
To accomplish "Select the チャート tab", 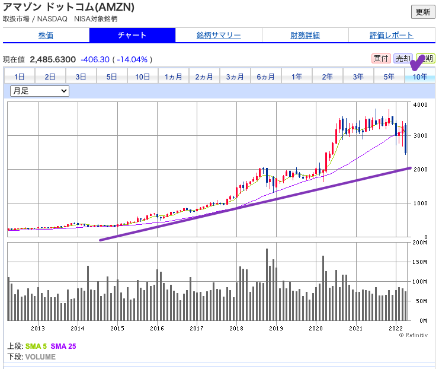I will click(133, 36).
